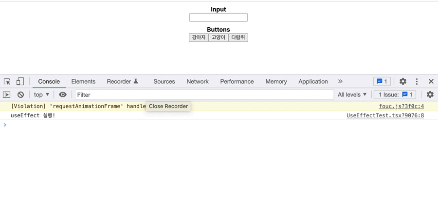
Task: Select the inspect element picker icon
Action: [x=7, y=82]
